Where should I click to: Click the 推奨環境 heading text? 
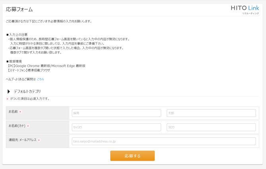tap(15, 61)
